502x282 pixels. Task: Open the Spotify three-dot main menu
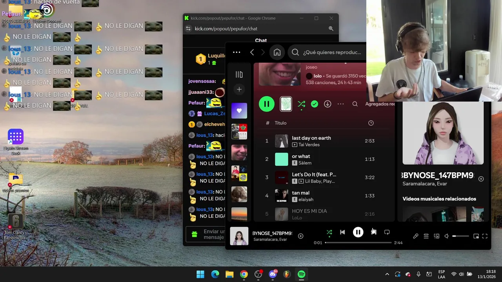click(236, 52)
